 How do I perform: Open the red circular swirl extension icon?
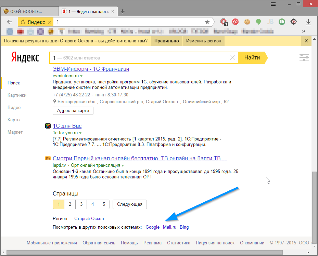pyautogui.click(x=235, y=22)
